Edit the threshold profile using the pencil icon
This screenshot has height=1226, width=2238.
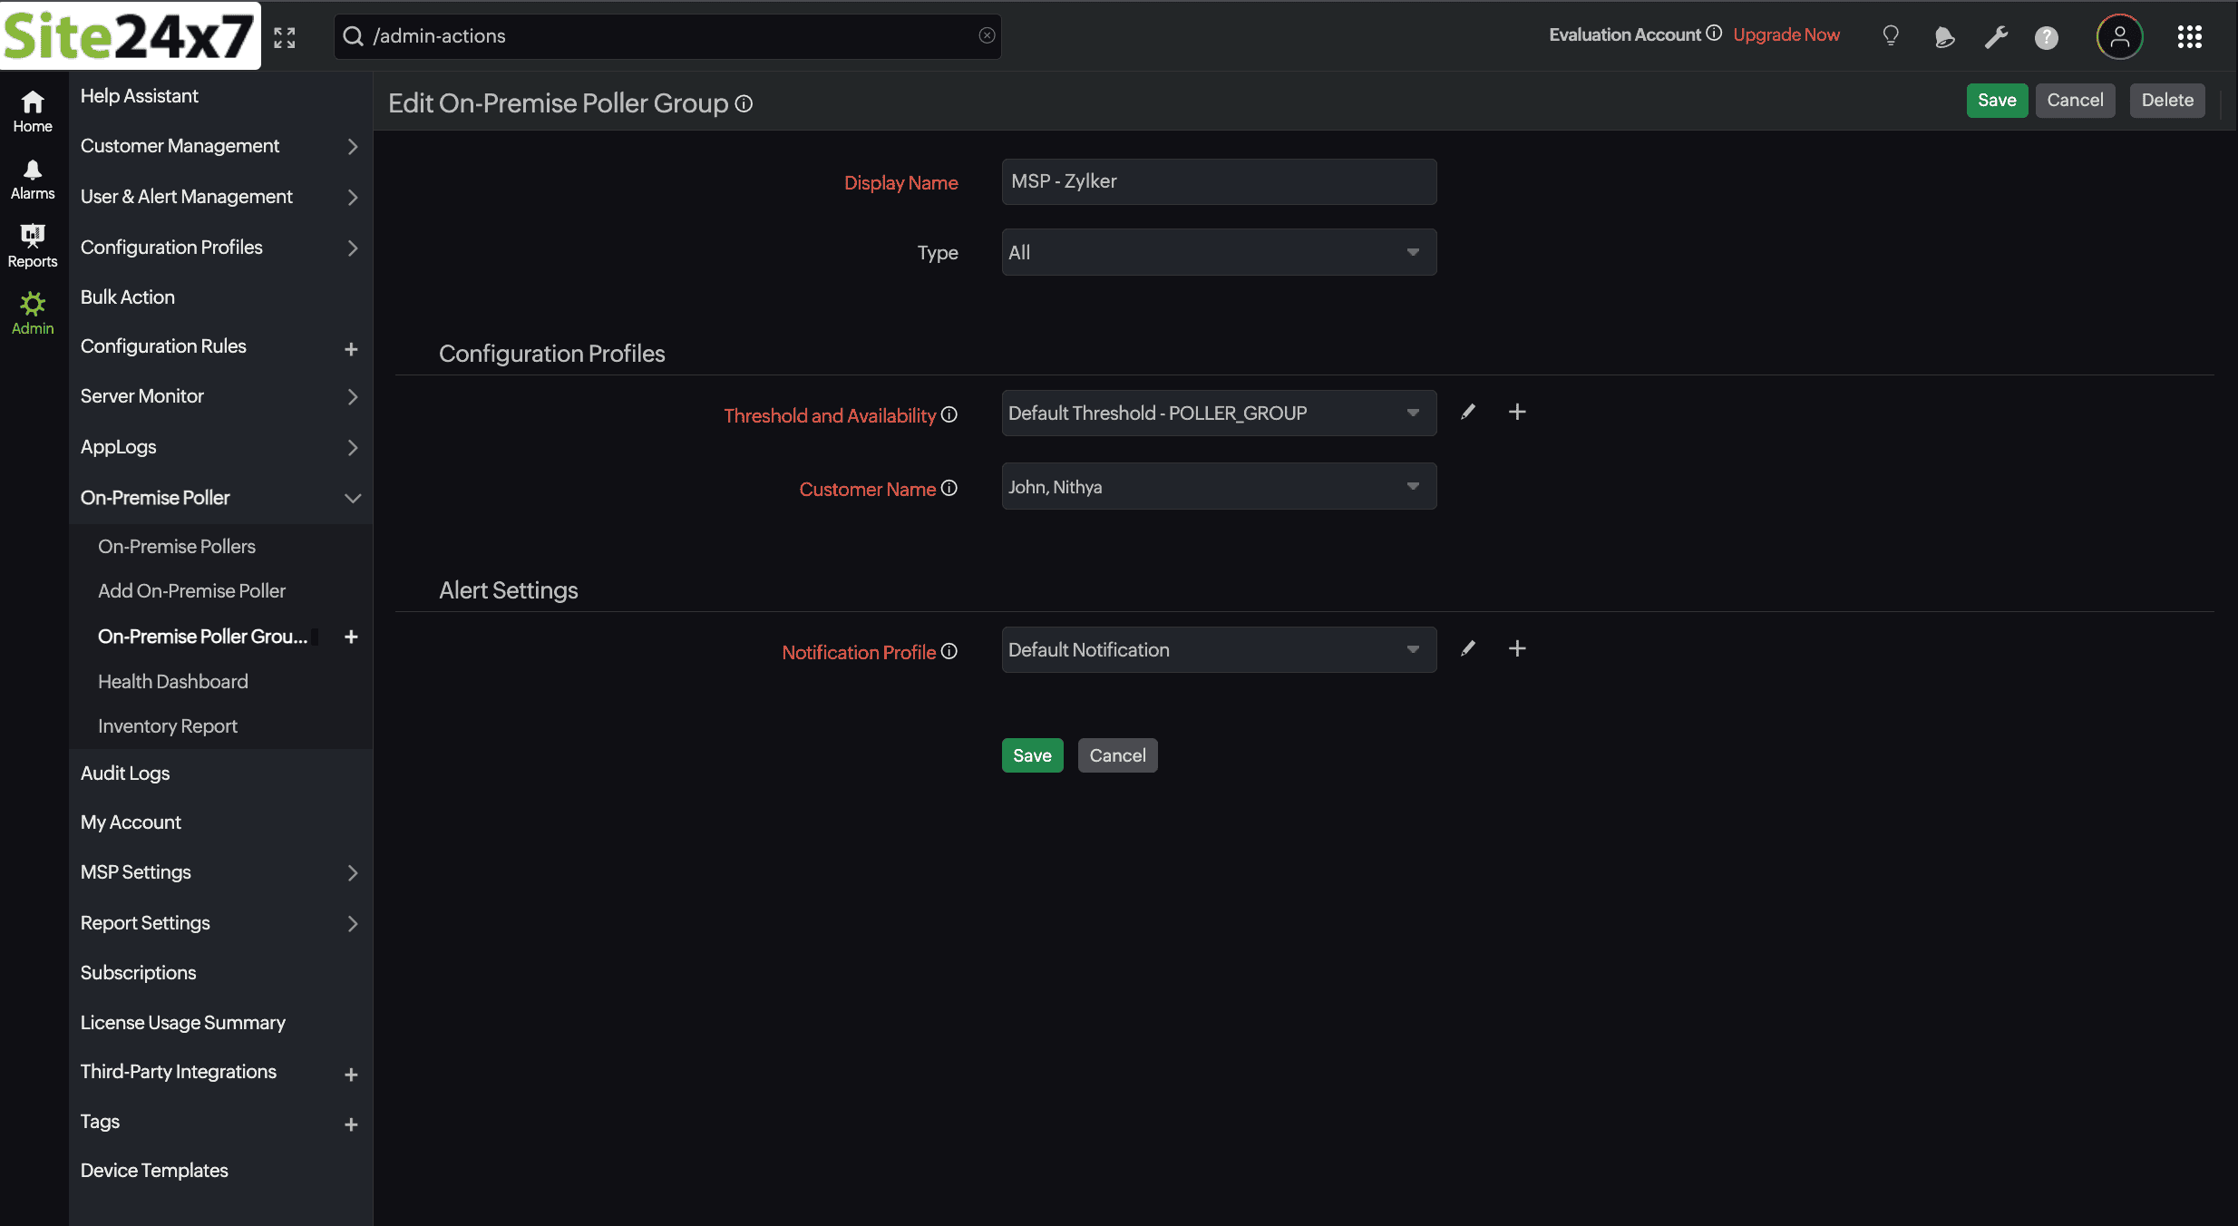click(1468, 412)
